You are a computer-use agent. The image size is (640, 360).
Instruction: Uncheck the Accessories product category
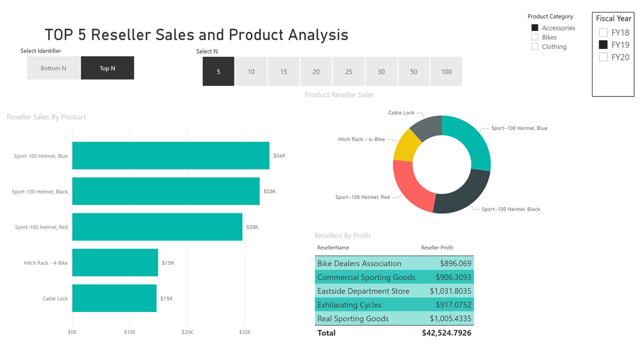535,28
